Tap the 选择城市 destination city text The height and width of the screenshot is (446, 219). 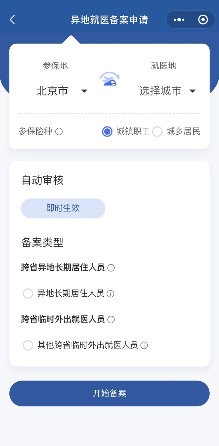pyautogui.click(x=160, y=91)
